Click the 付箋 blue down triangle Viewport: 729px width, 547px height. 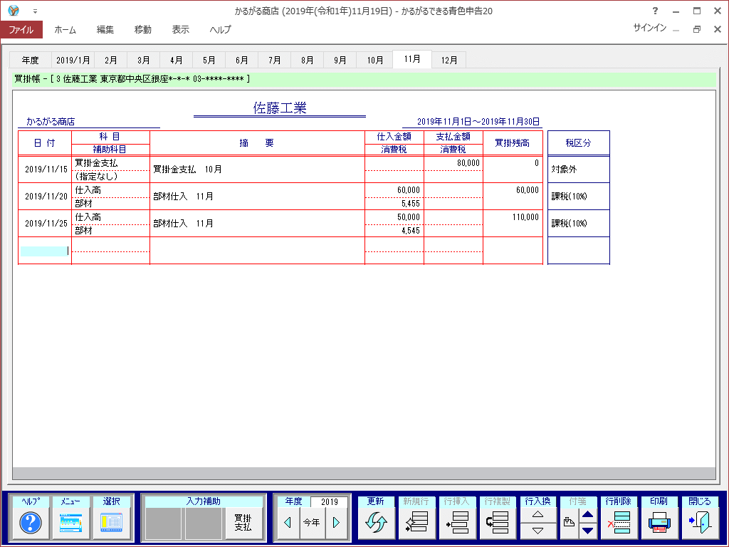pos(587,531)
